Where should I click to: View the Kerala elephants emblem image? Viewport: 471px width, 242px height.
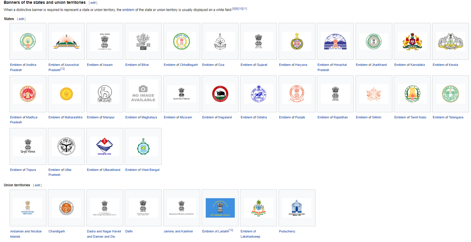click(450, 41)
